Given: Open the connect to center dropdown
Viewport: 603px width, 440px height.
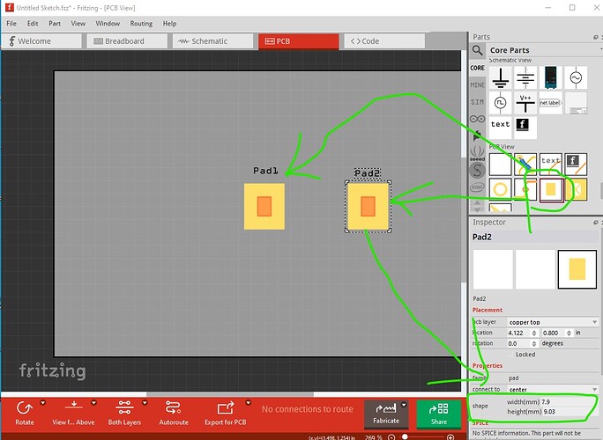Looking at the screenshot, I should click(552, 389).
